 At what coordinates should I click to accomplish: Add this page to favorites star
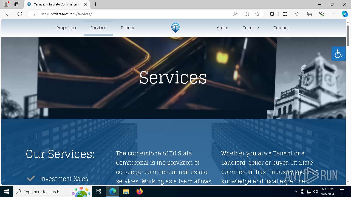pyautogui.click(x=257, y=14)
